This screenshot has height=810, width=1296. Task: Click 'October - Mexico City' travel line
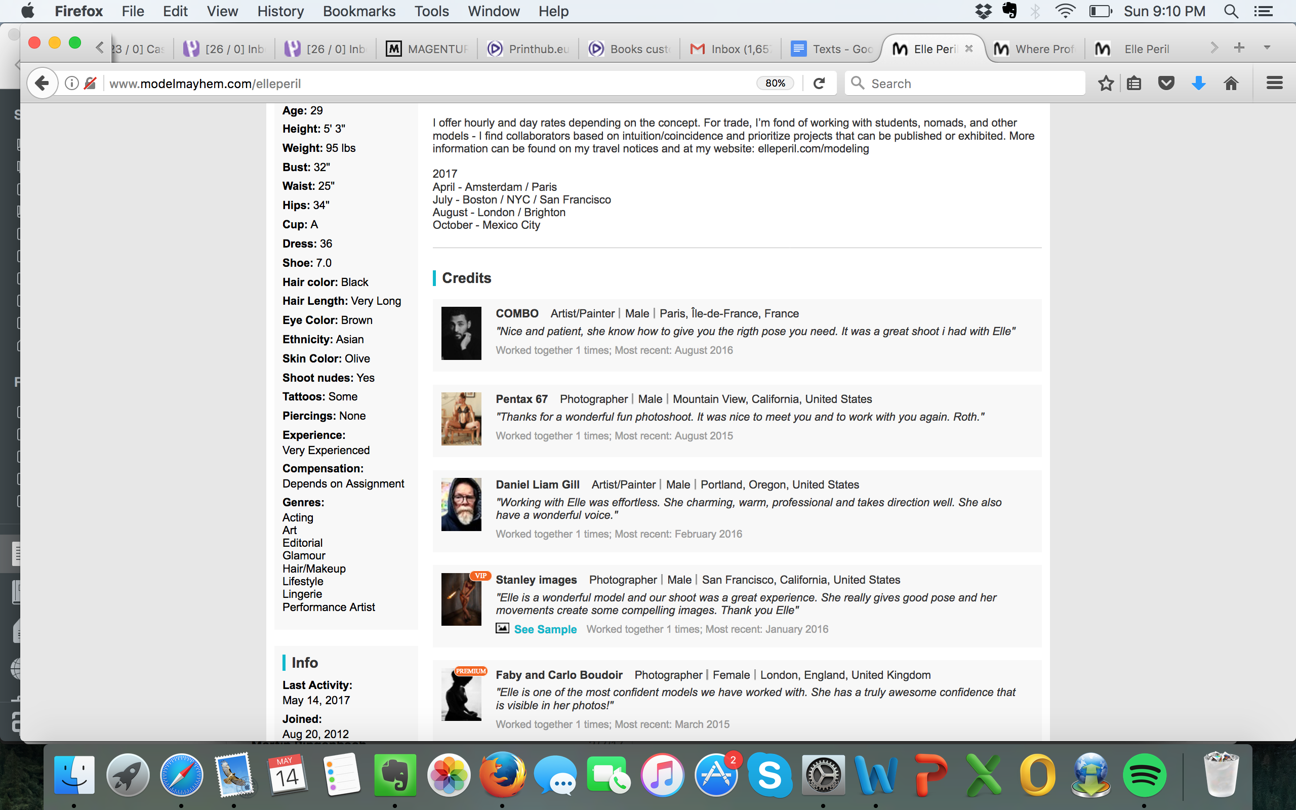pyautogui.click(x=487, y=225)
